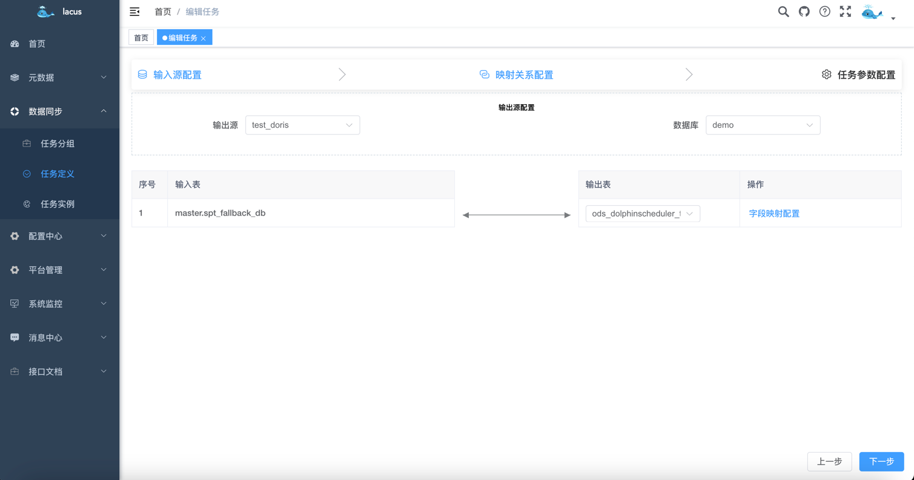Click the 数据同步 sync icon

15,111
